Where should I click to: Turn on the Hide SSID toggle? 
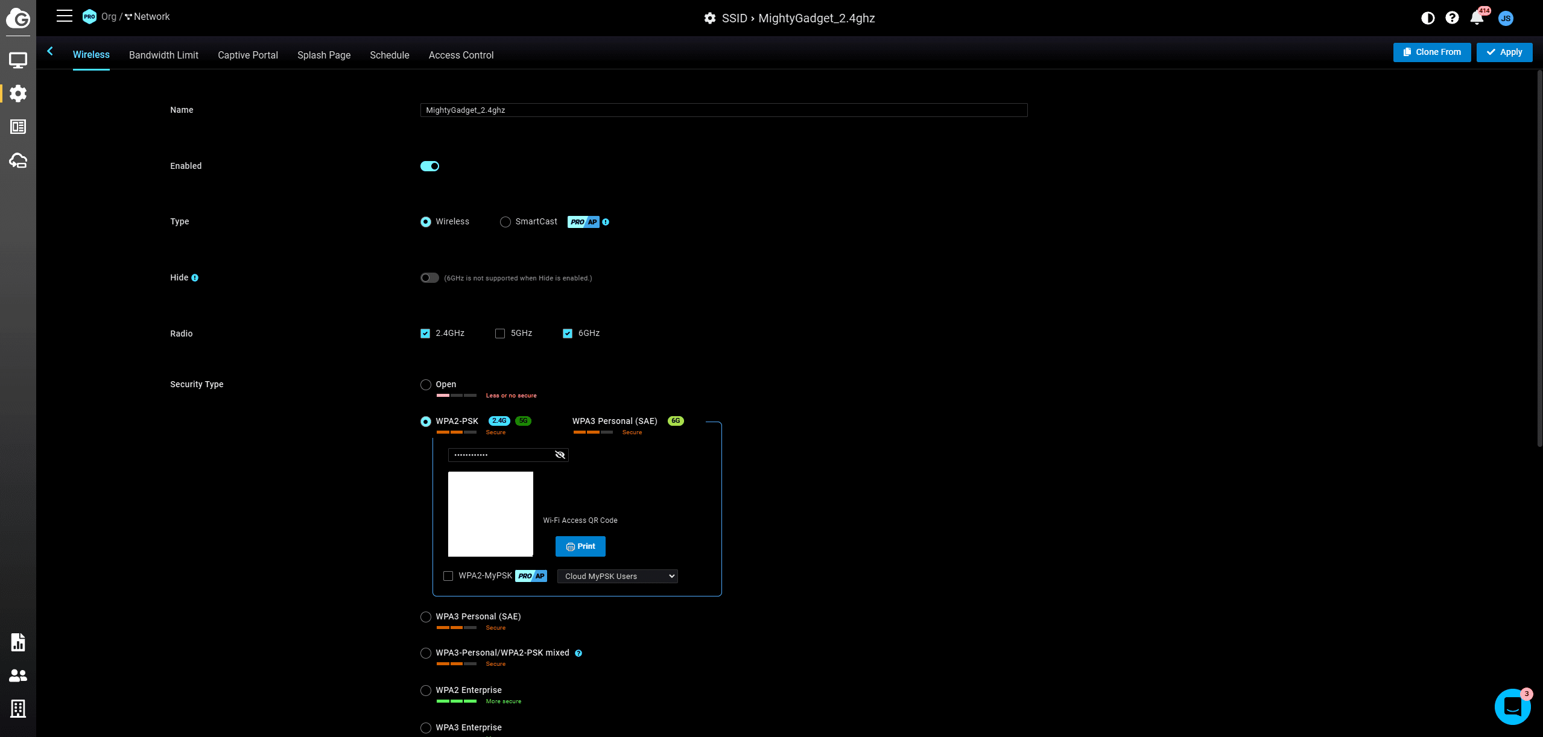(x=429, y=278)
